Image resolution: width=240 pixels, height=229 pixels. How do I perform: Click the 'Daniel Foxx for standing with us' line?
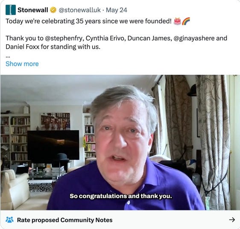(x=53, y=47)
